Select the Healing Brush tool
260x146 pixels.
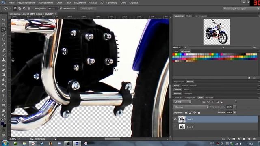click(x=4, y=50)
